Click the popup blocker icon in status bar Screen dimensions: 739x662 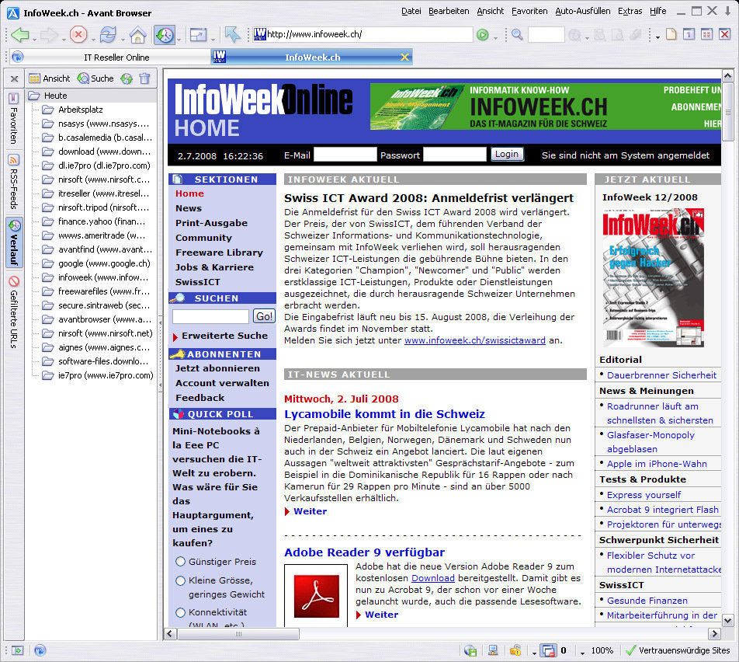[x=549, y=650]
